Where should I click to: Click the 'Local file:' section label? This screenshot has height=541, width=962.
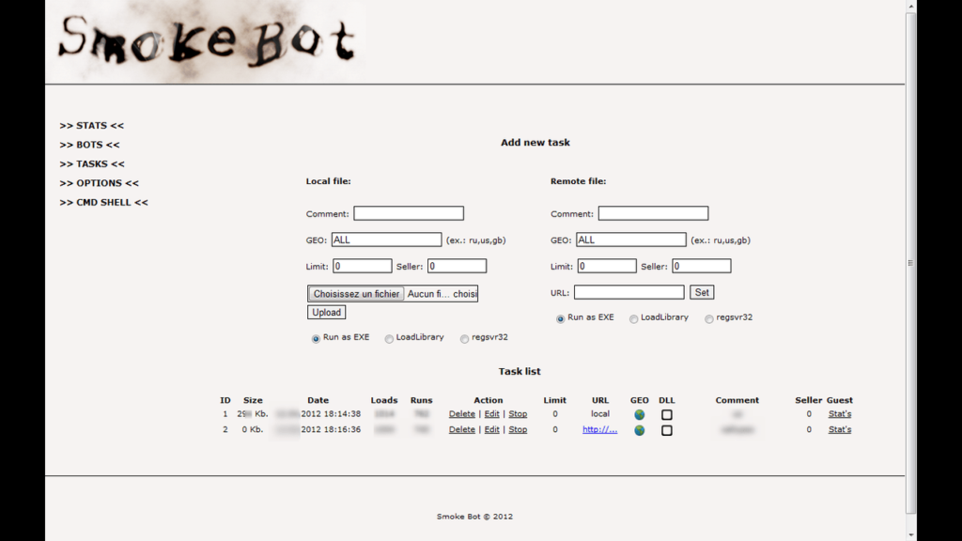[328, 181]
